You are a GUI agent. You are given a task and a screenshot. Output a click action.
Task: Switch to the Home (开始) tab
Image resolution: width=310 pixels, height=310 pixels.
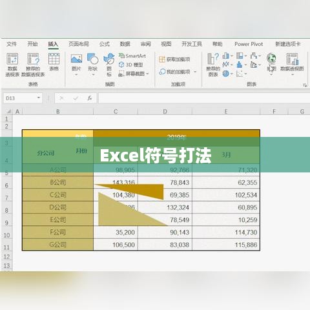tap(32, 44)
